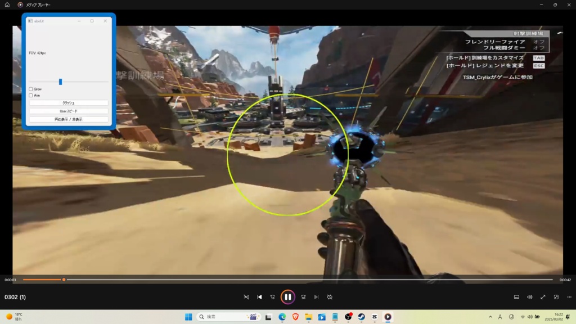This screenshot has height=324, width=576.
Task: Enable the Aim checkbox in abeEX
Action: click(x=31, y=95)
